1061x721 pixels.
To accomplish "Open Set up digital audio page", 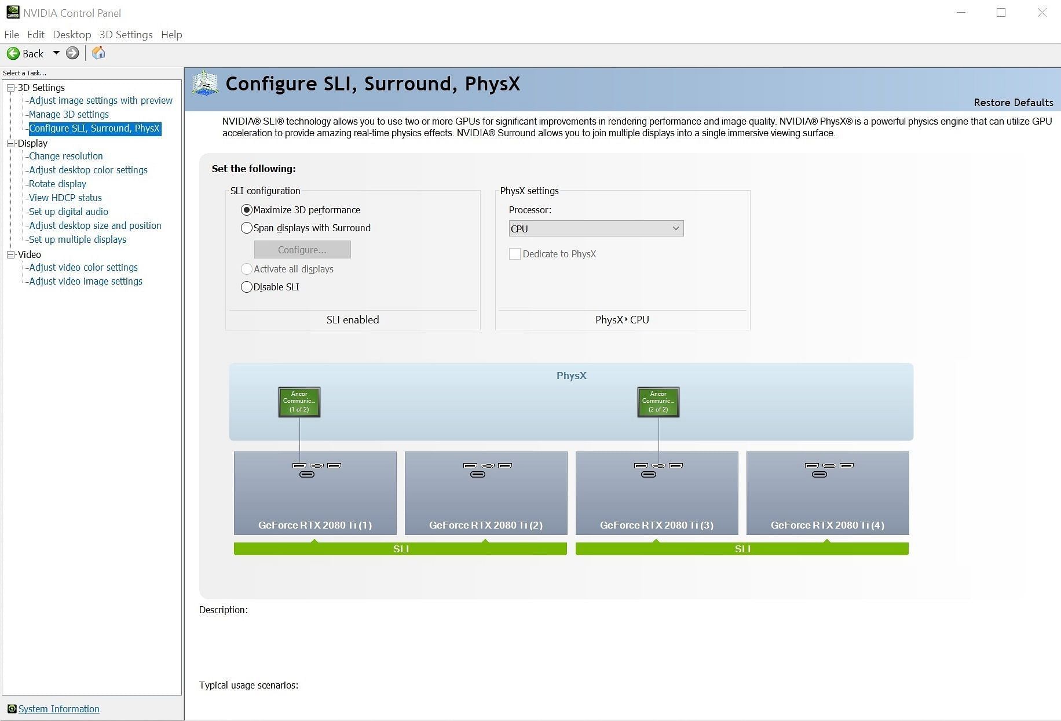I will 69,212.
